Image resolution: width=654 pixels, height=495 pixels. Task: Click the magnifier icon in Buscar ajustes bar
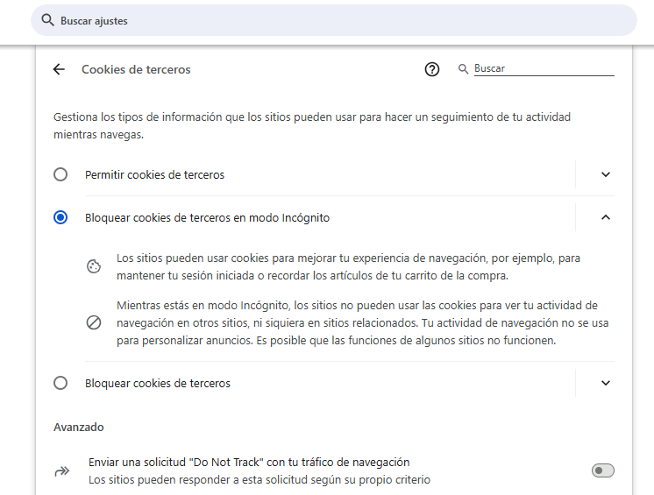point(47,20)
